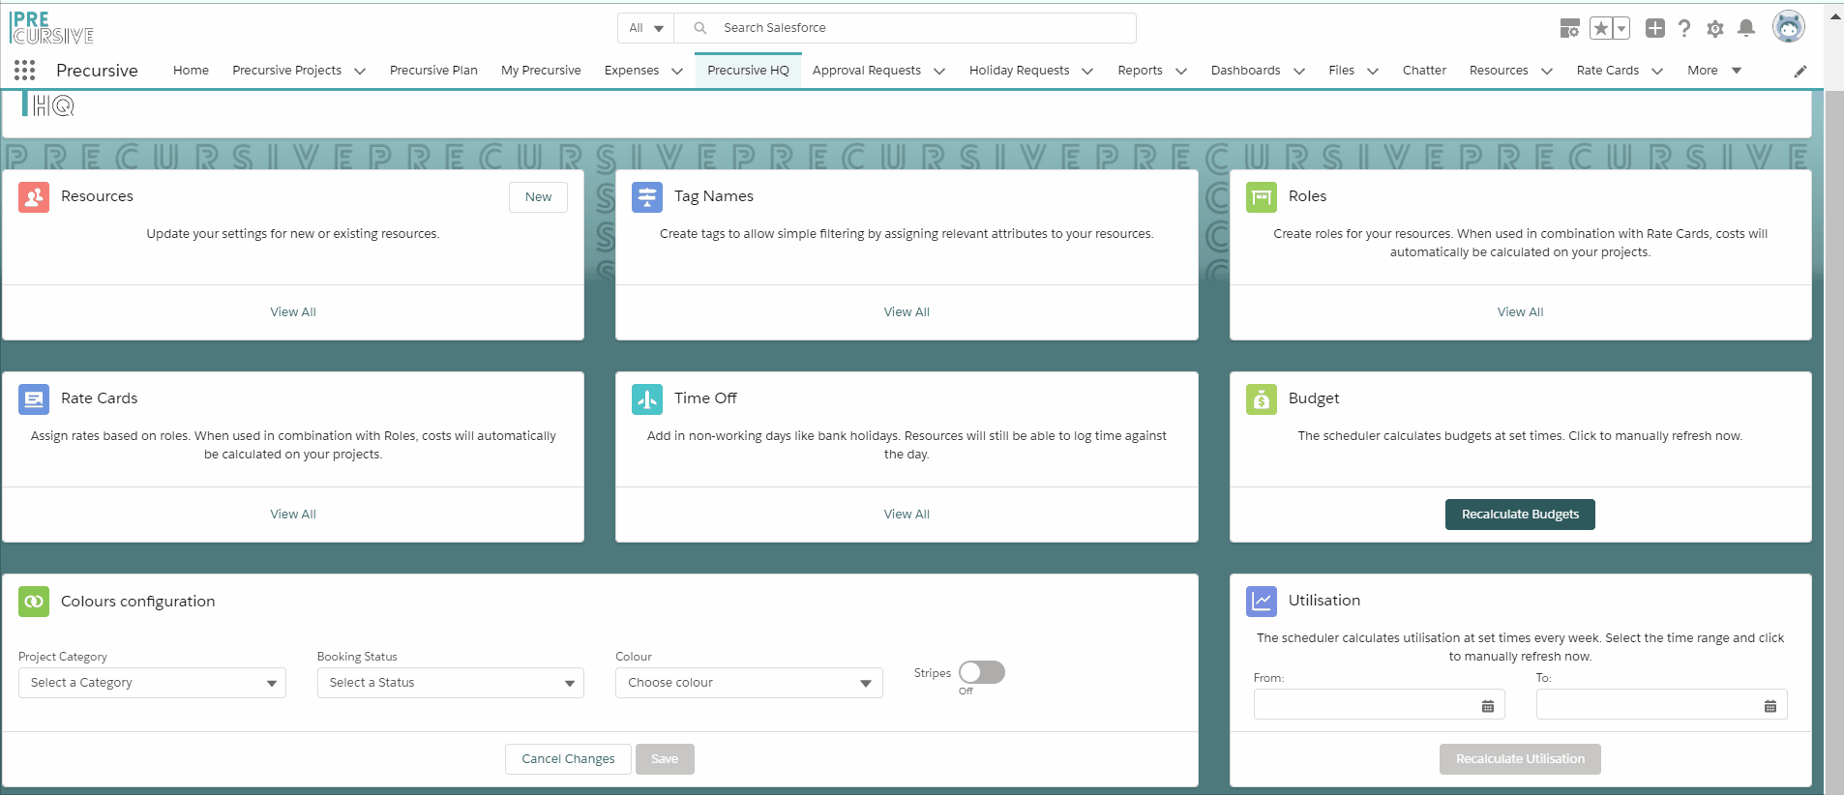Open Select a Status dropdown

pos(451,683)
